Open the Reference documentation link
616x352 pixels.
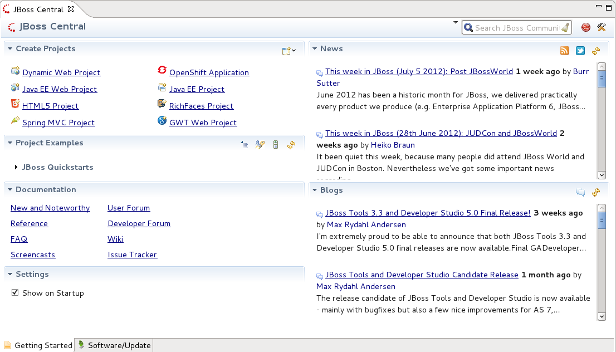point(29,223)
